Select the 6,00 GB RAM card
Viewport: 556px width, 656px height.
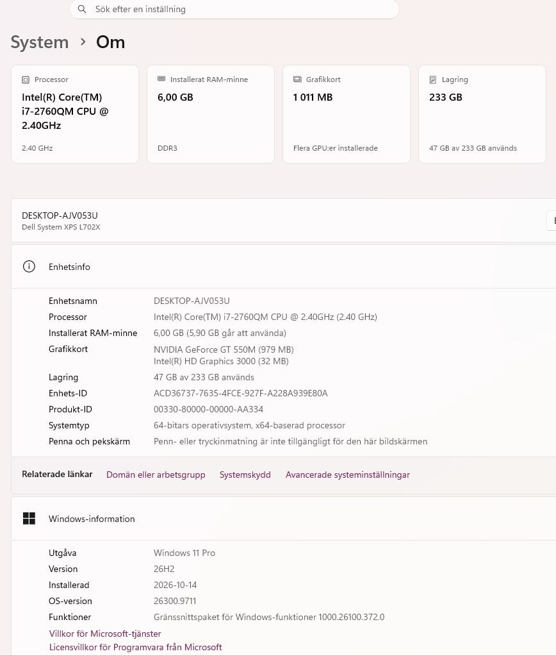pos(211,114)
